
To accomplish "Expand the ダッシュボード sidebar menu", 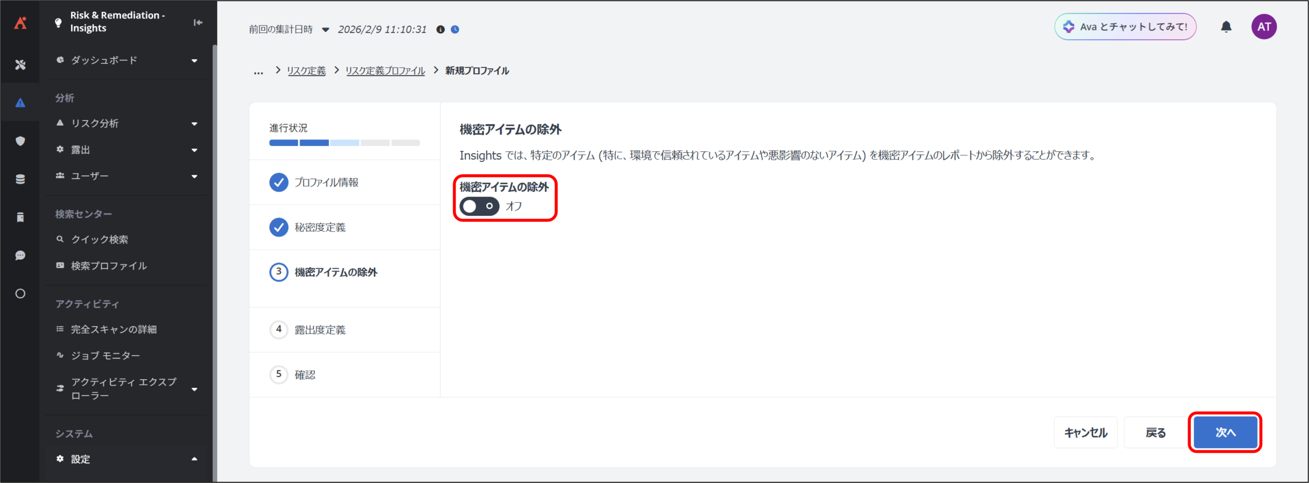I will (194, 61).
